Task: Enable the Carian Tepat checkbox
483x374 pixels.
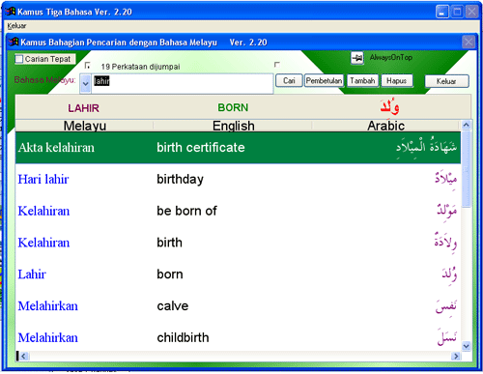Action: [x=19, y=59]
